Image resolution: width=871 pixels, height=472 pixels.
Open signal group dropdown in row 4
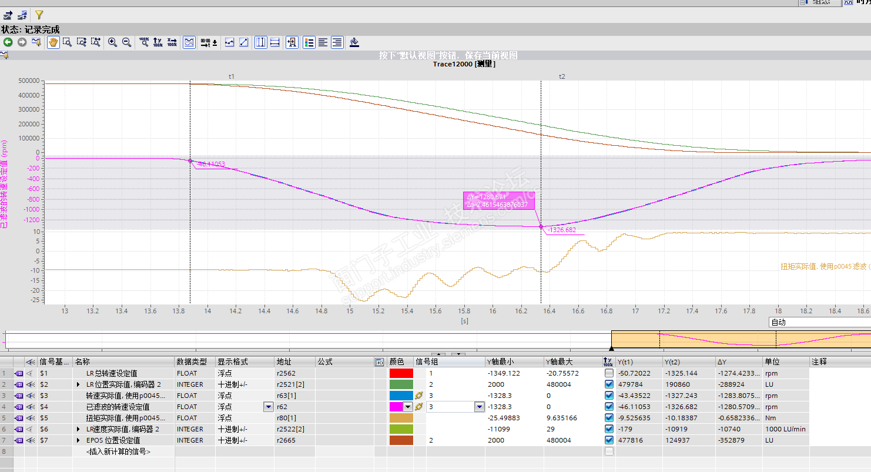[x=480, y=407]
